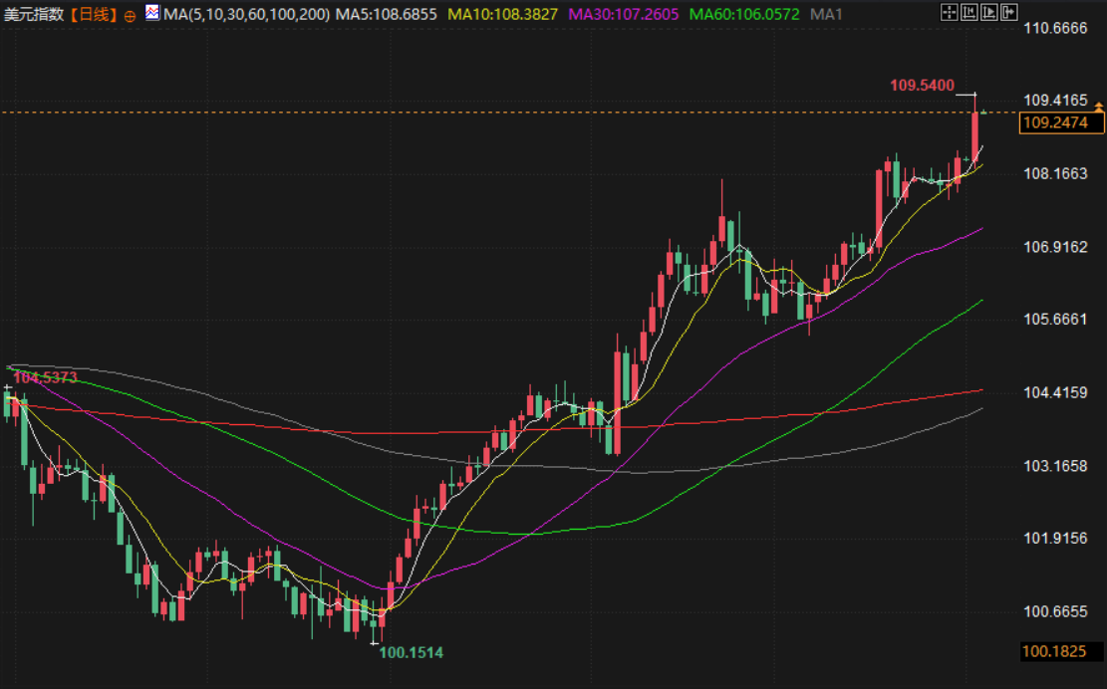
Task: Click the orange 109.2474 current price tag
Action: pos(1063,122)
